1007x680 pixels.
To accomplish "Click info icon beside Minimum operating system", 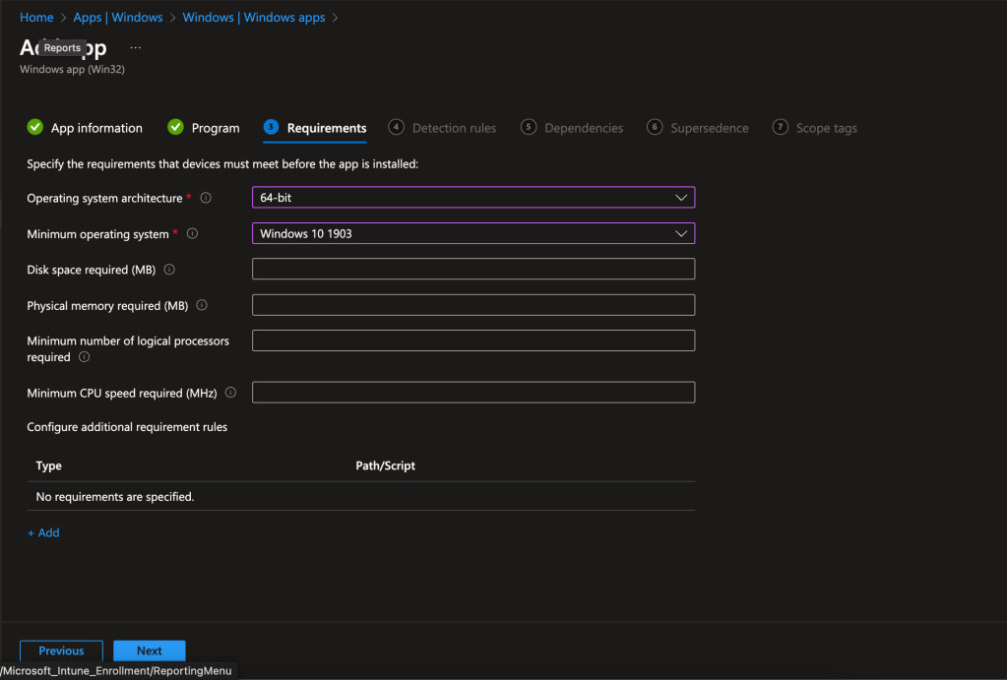I will click(192, 234).
